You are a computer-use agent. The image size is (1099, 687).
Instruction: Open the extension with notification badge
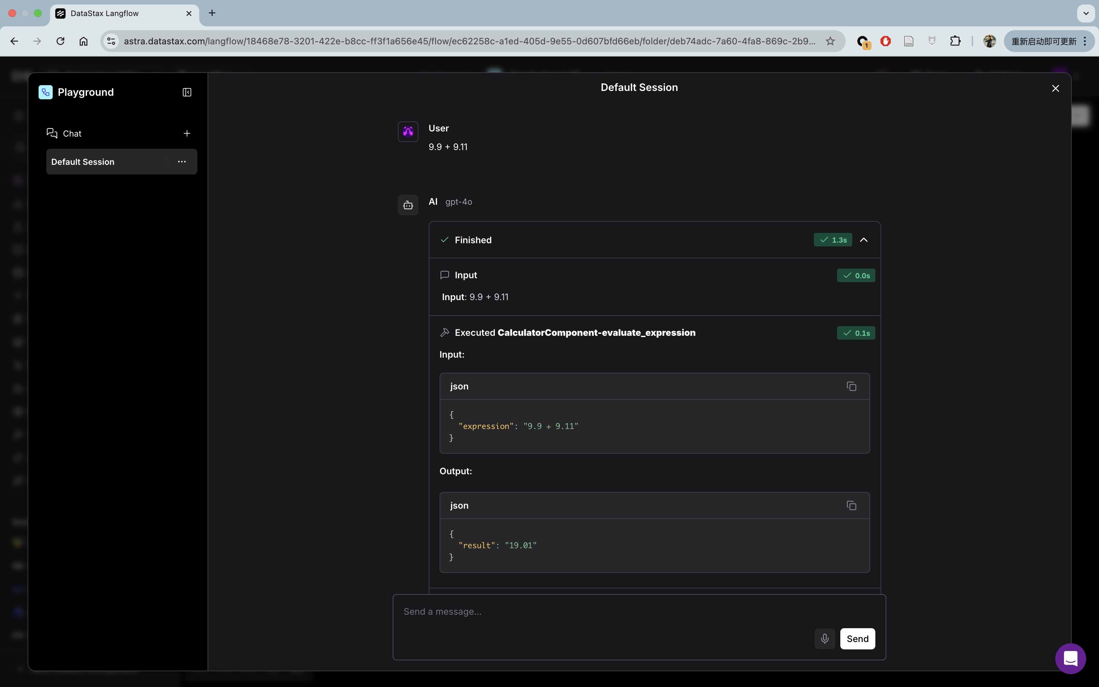[x=863, y=42]
